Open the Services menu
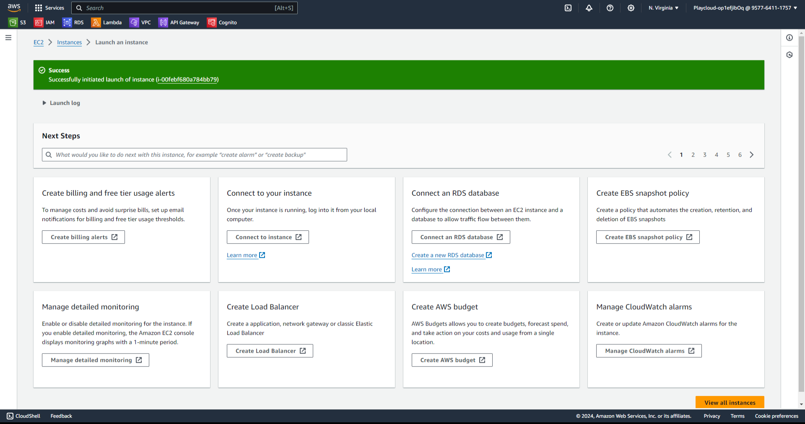 pyautogui.click(x=49, y=8)
